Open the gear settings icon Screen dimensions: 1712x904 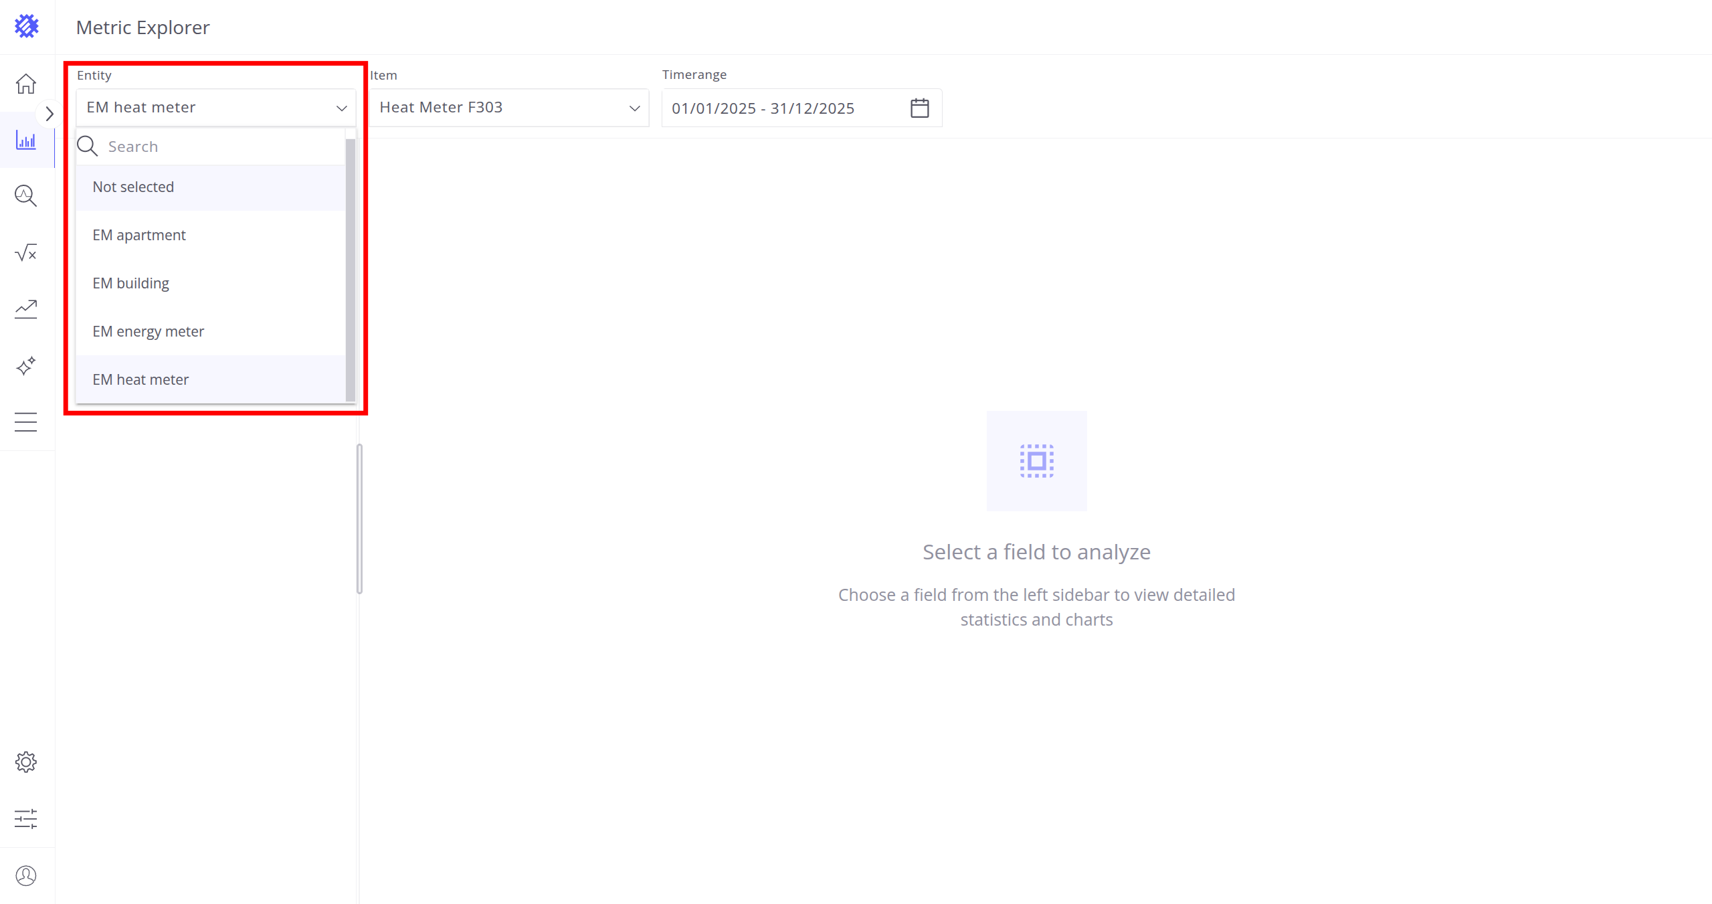tap(26, 762)
